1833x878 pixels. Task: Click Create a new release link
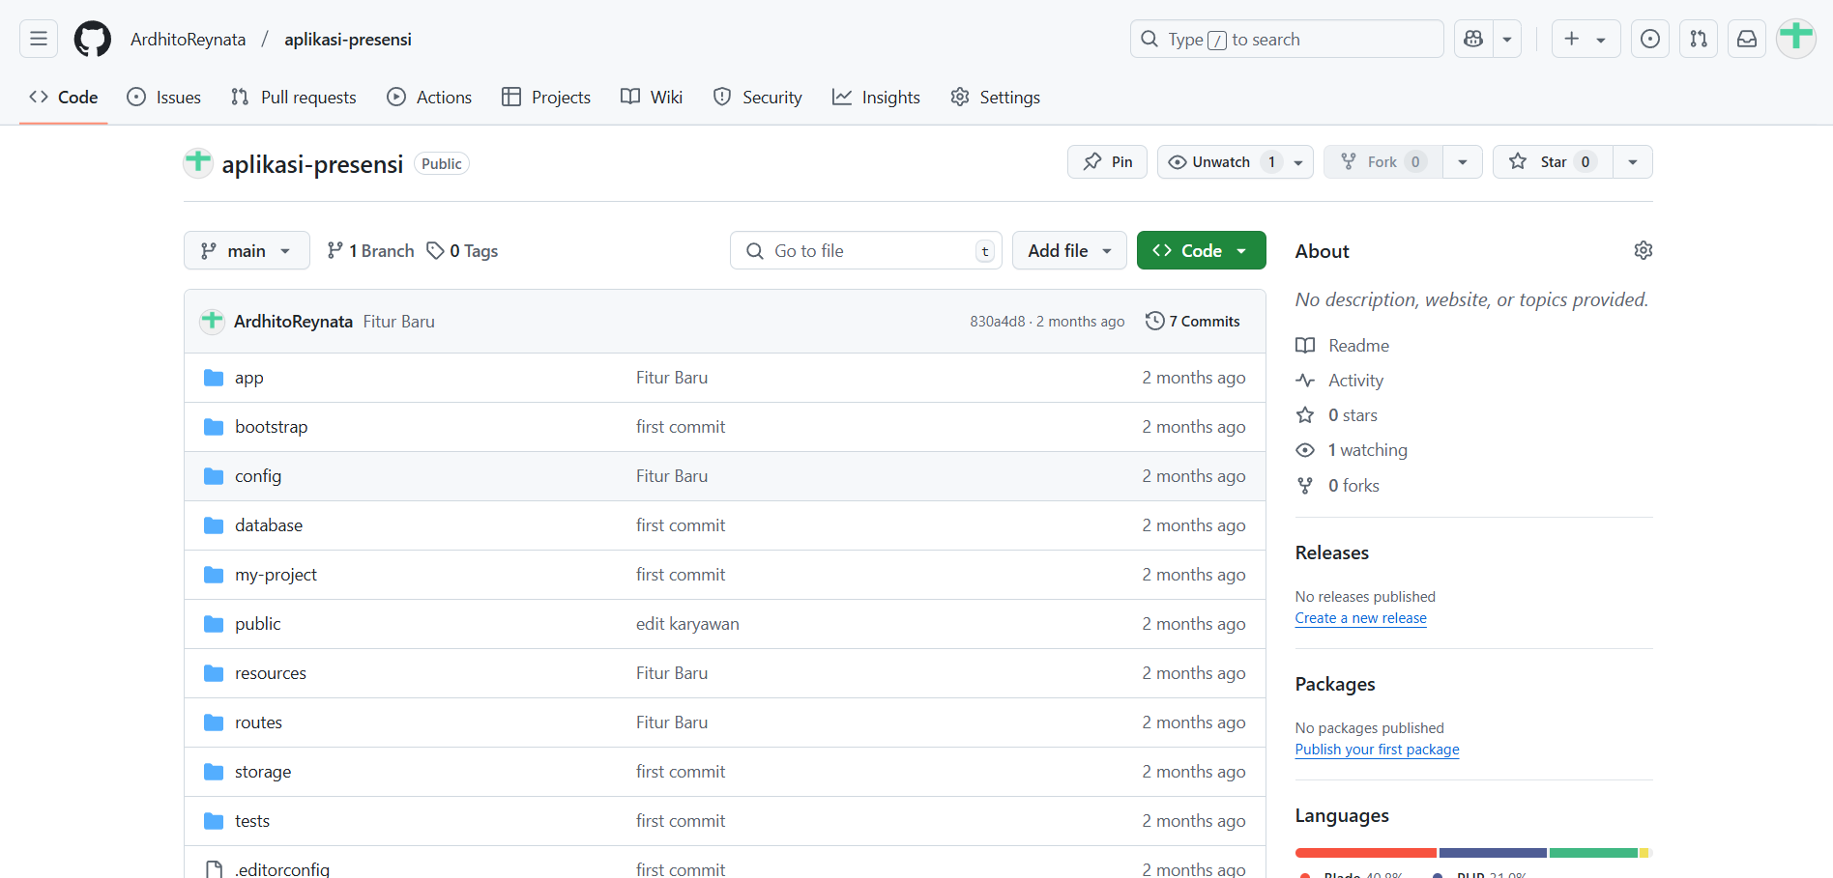[1360, 618]
